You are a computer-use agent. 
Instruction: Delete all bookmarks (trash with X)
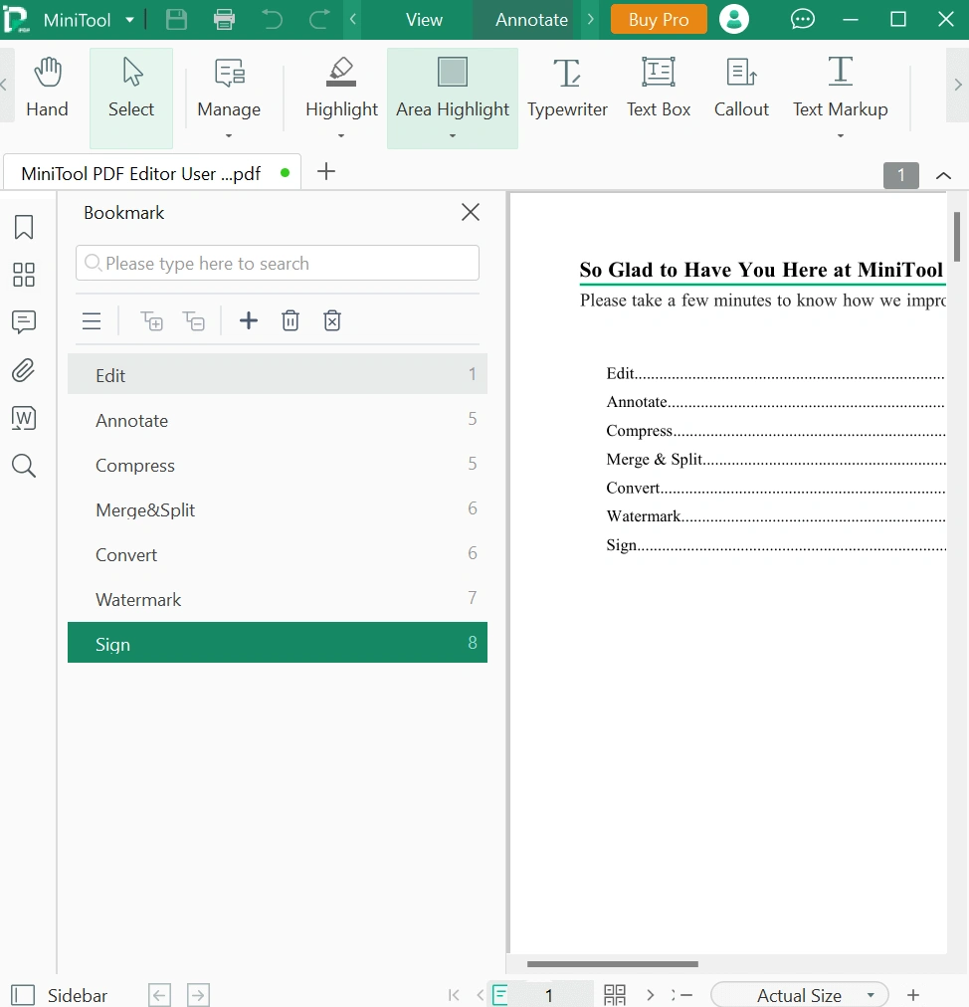click(332, 320)
